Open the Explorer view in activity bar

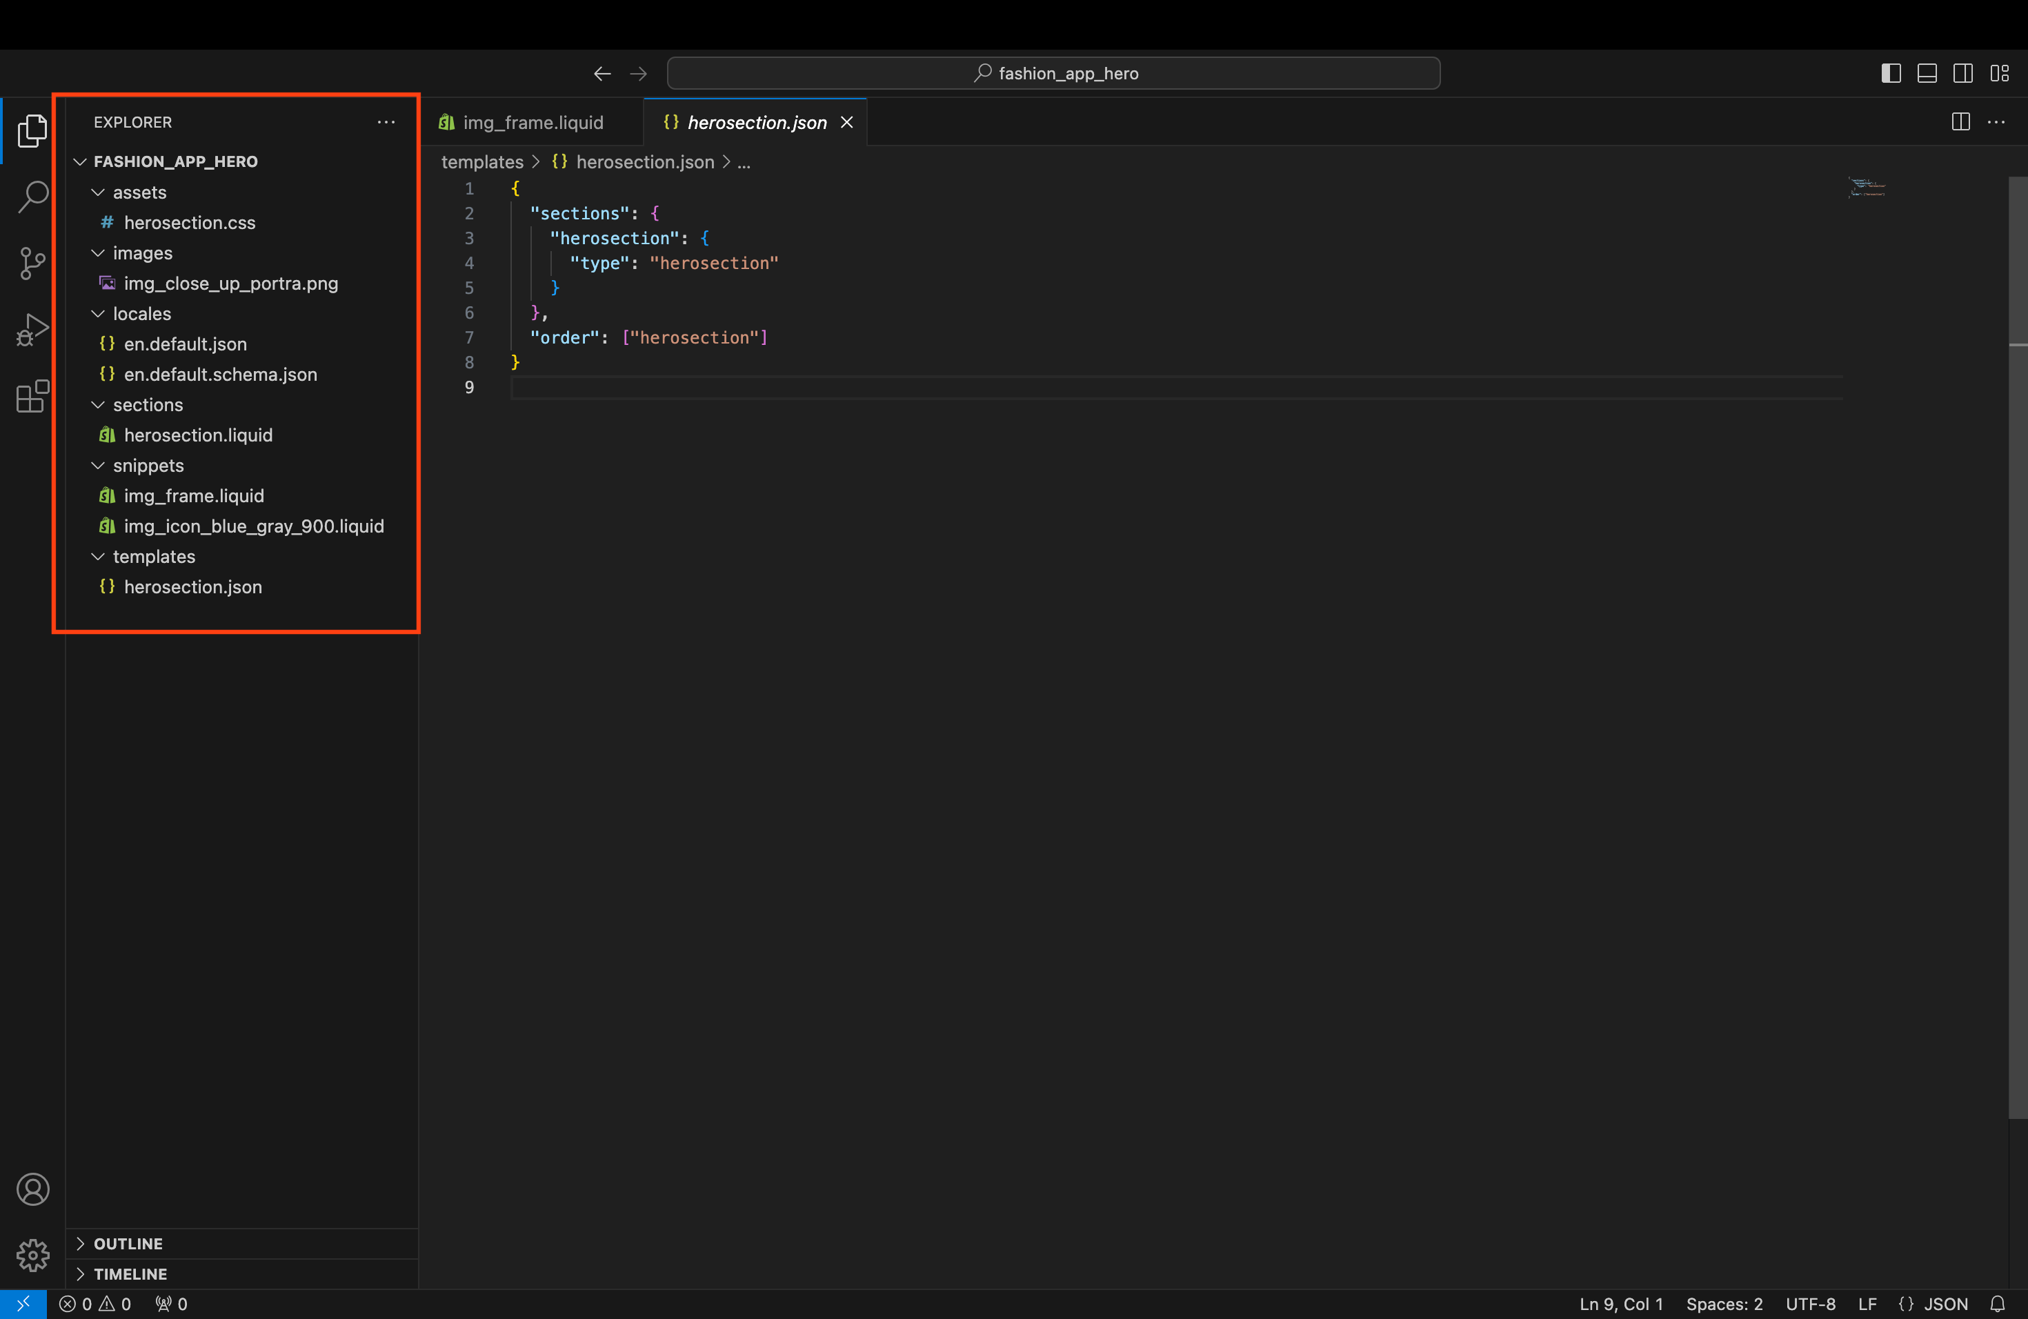pos(32,130)
